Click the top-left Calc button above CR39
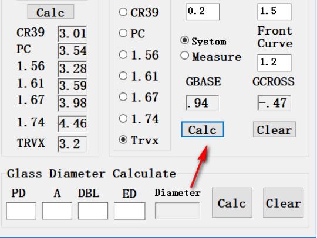317x238 pixels. coord(50,12)
